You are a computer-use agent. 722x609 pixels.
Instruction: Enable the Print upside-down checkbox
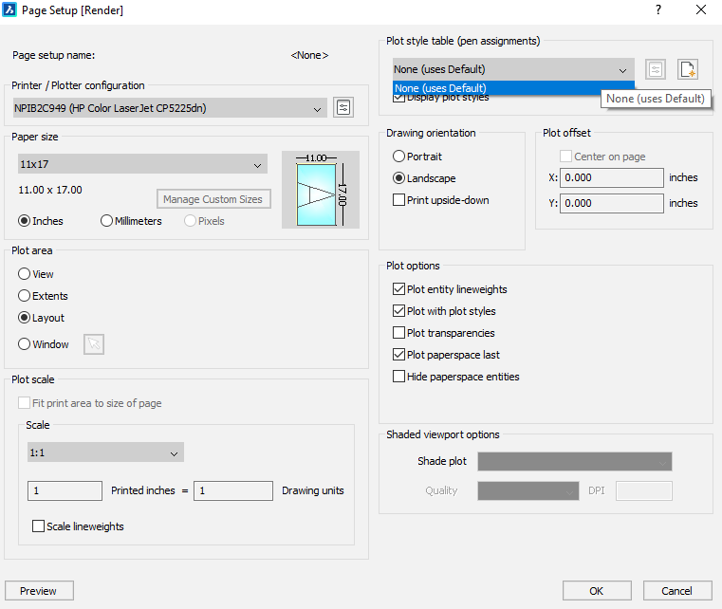coord(399,200)
